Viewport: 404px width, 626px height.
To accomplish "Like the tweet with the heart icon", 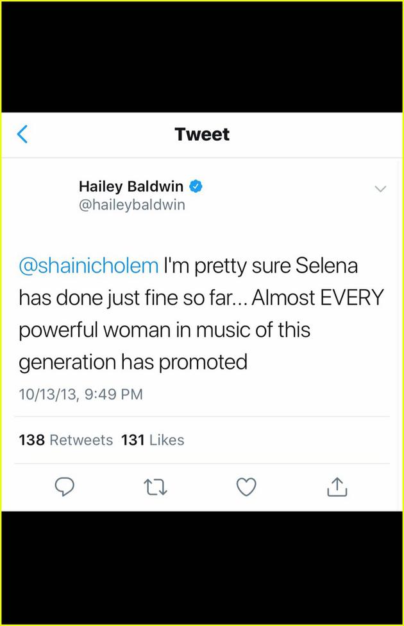I will point(246,488).
